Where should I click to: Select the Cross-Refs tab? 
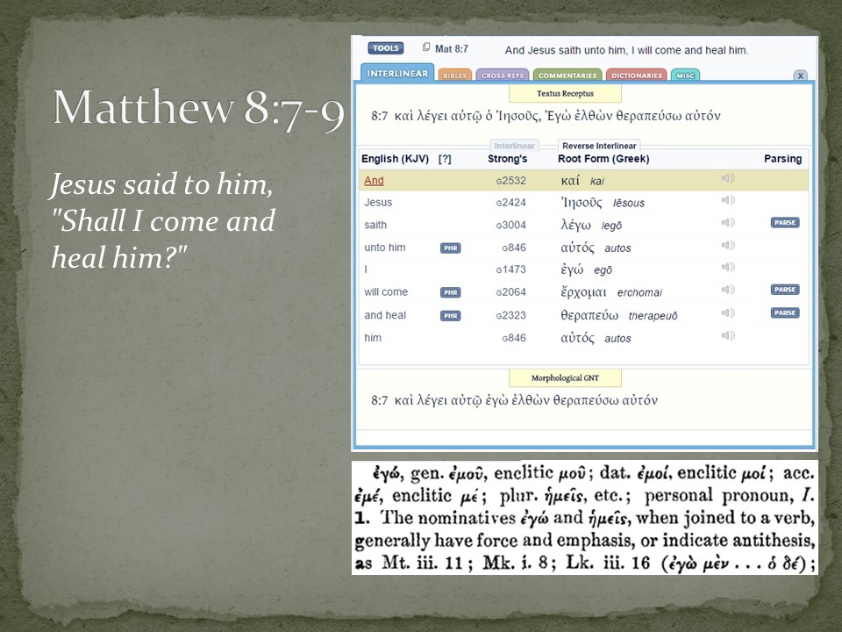[x=503, y=75]
